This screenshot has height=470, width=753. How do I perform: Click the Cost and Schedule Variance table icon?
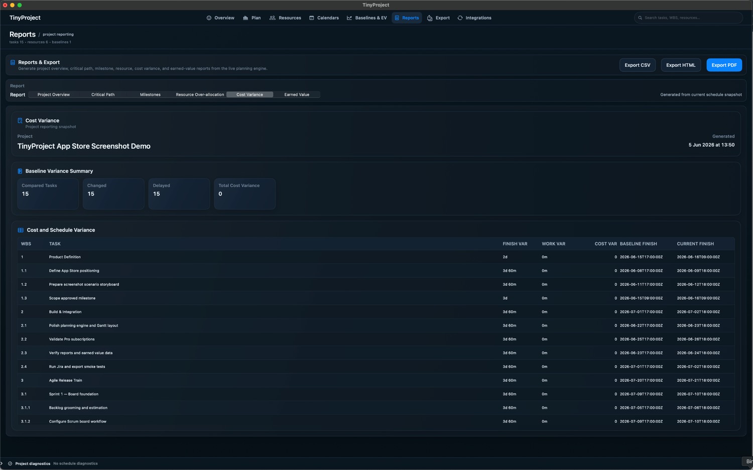click(21, 230)
